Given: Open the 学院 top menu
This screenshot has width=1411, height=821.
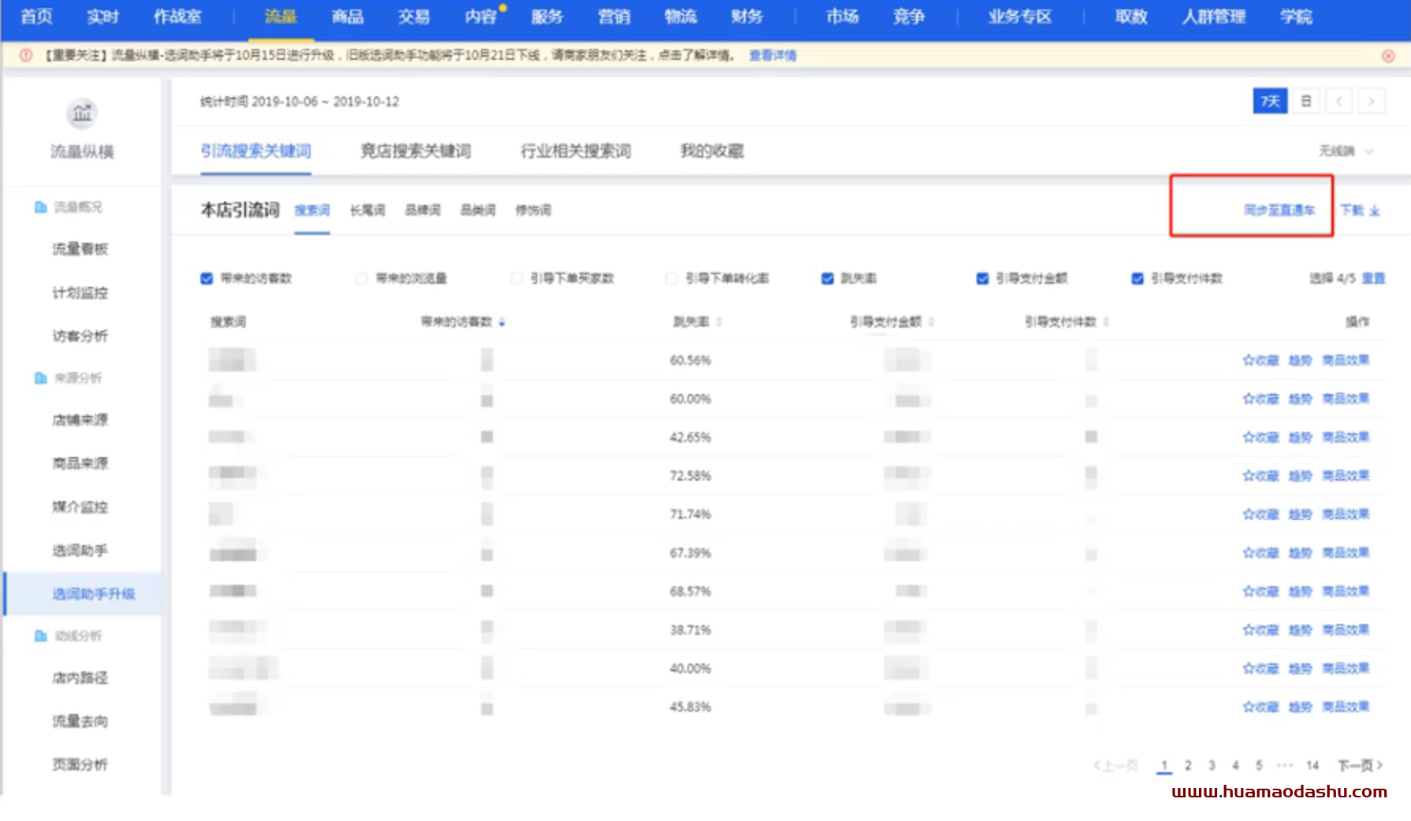Looking at the screenshot, I should click(1296, 17).
